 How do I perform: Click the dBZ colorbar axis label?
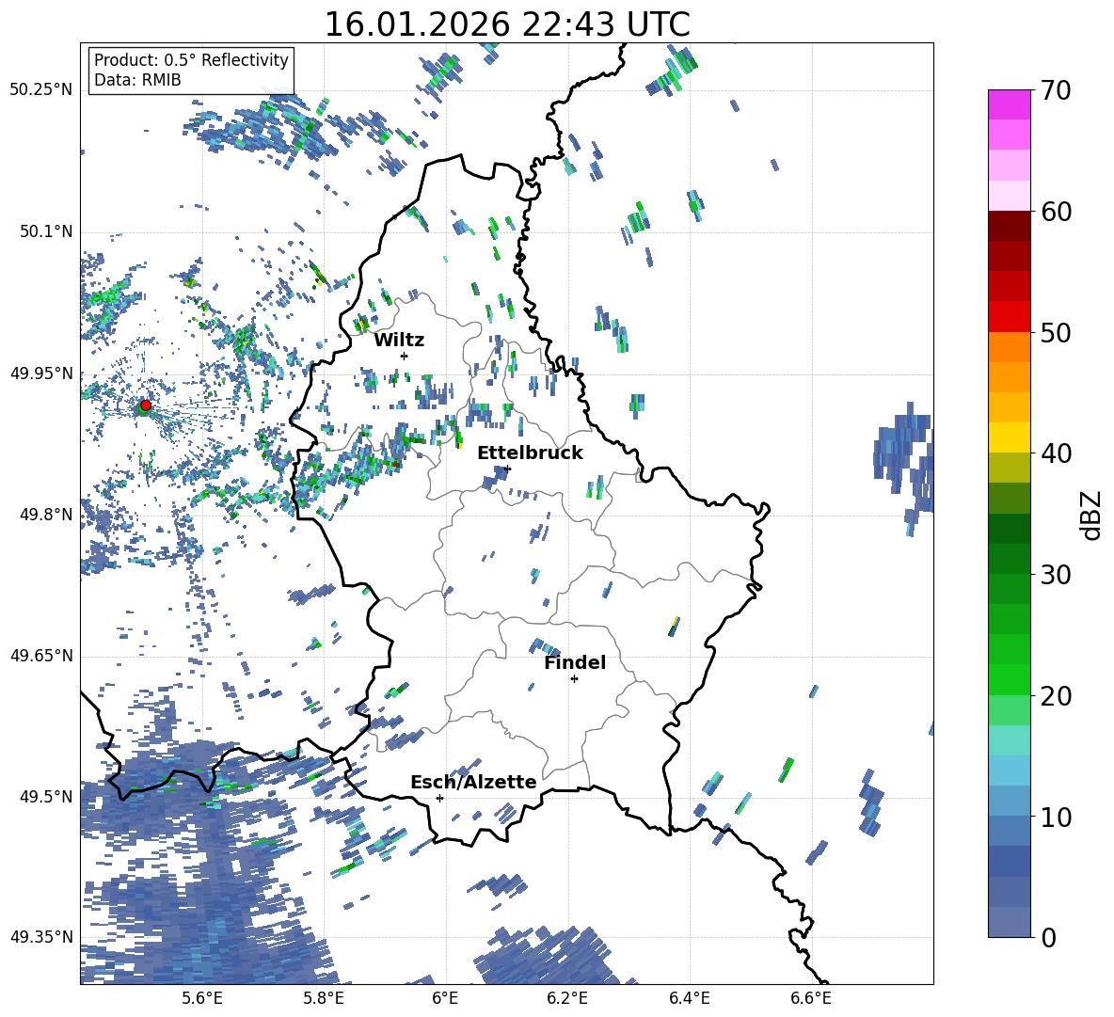point(1091,515)
